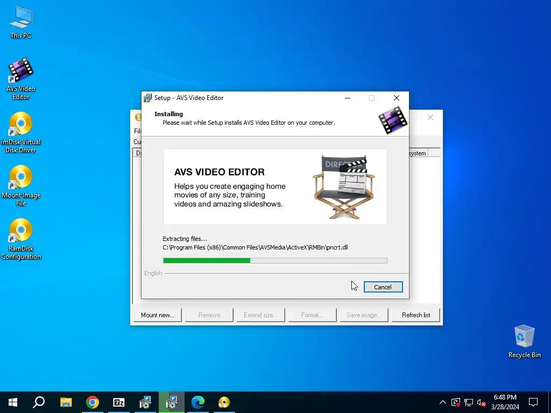
Task: Select the Mount Image File desktop shortcut
Action: (21, 186)
